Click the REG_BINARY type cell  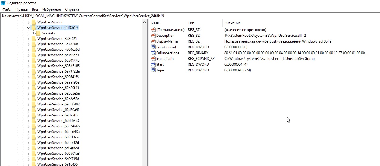coord(198,53)
